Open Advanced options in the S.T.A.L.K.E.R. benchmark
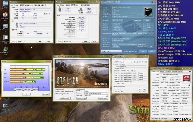 (103, 98)
